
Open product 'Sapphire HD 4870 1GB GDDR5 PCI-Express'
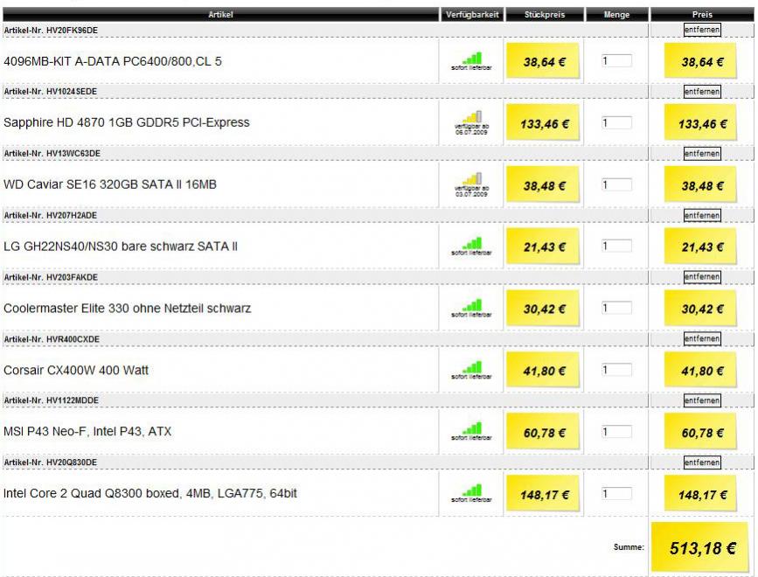click(x=127, y=122)
